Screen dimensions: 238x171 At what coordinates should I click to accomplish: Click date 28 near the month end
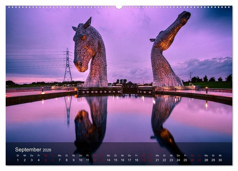[206, 160]
